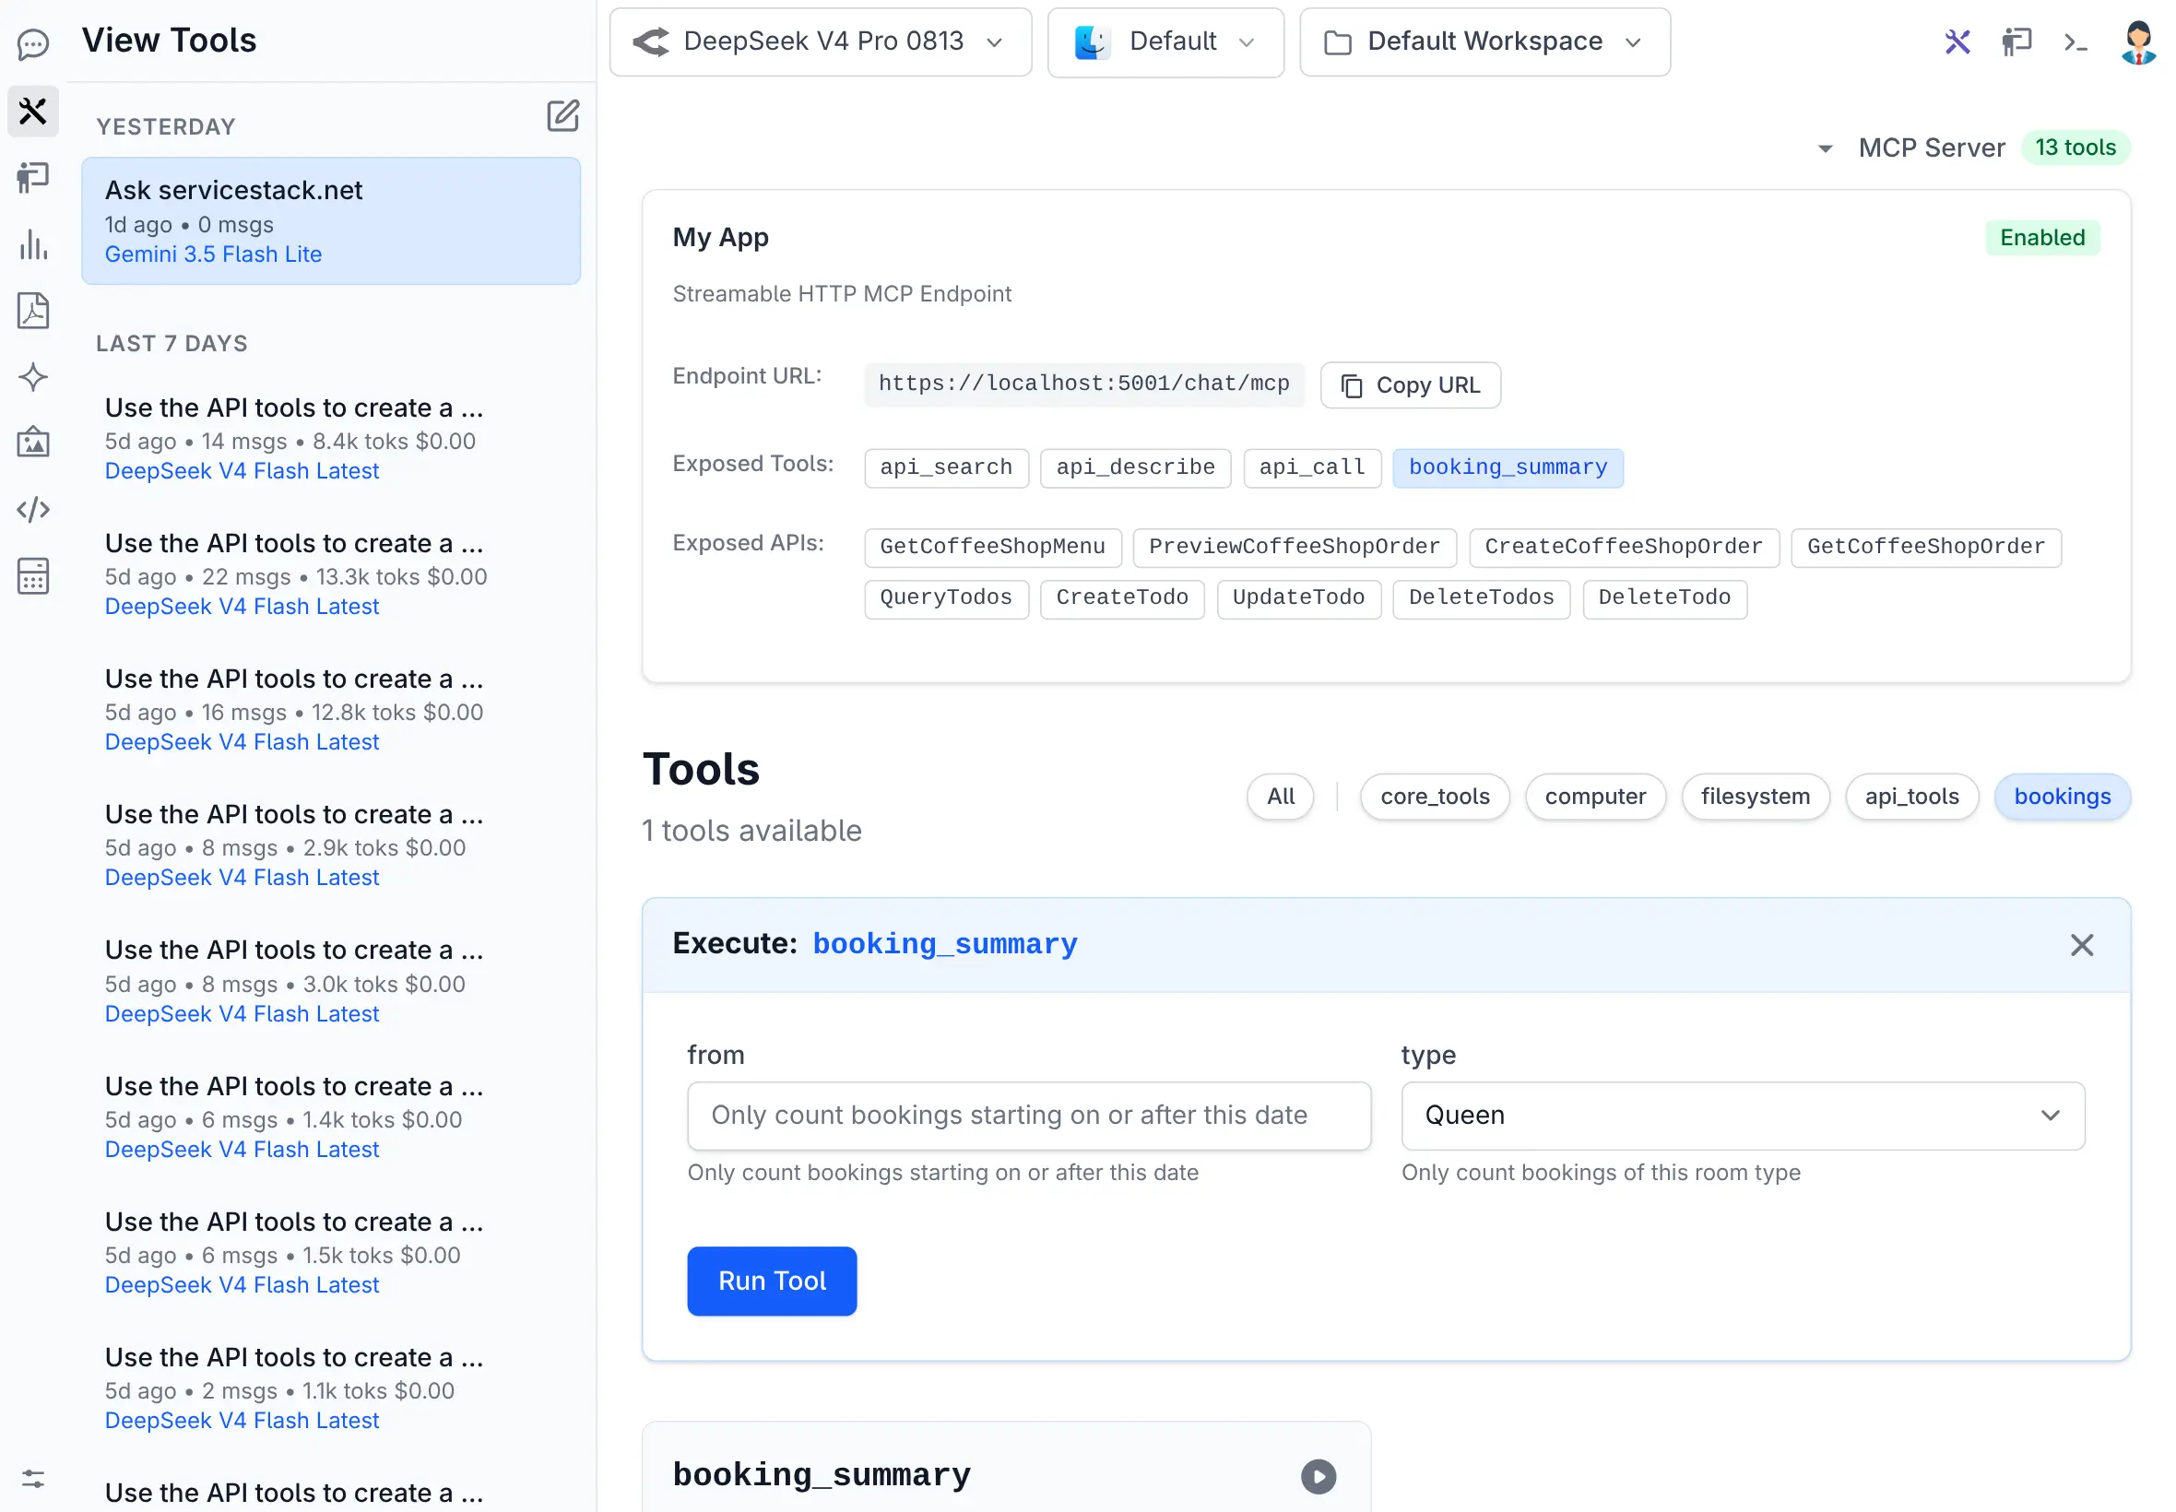
Task: Click the endpoint URL text box
Action: click(x=1083, y=384)
